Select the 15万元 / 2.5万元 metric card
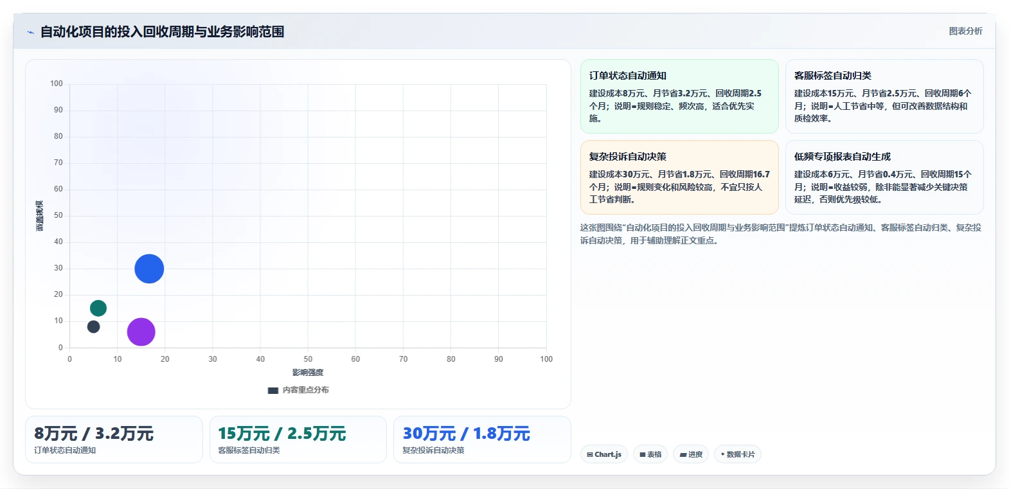The width and height of the screenshot is (1009, 489). 298,440
